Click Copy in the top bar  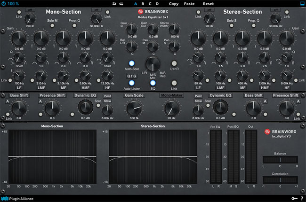tap(174, 4)
